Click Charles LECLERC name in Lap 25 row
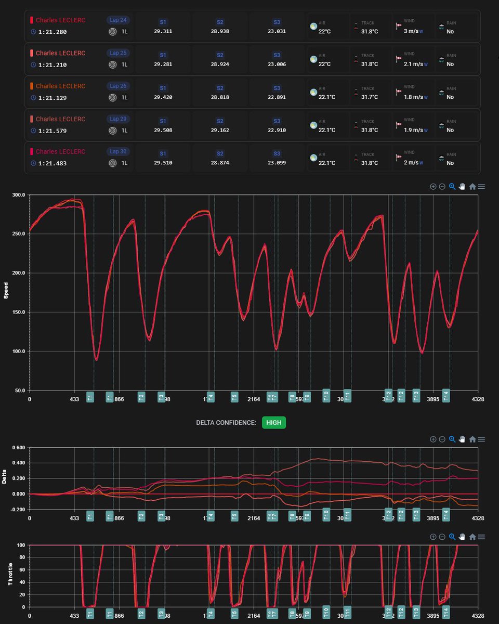Image resolution: width=499 pixels, height=624 pixels. [x=61, y=53]
